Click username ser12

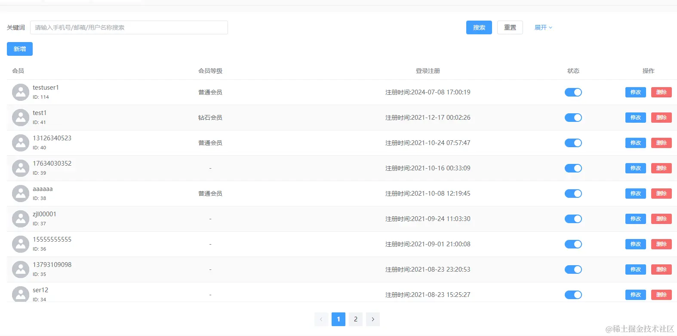tap(40, 290)
